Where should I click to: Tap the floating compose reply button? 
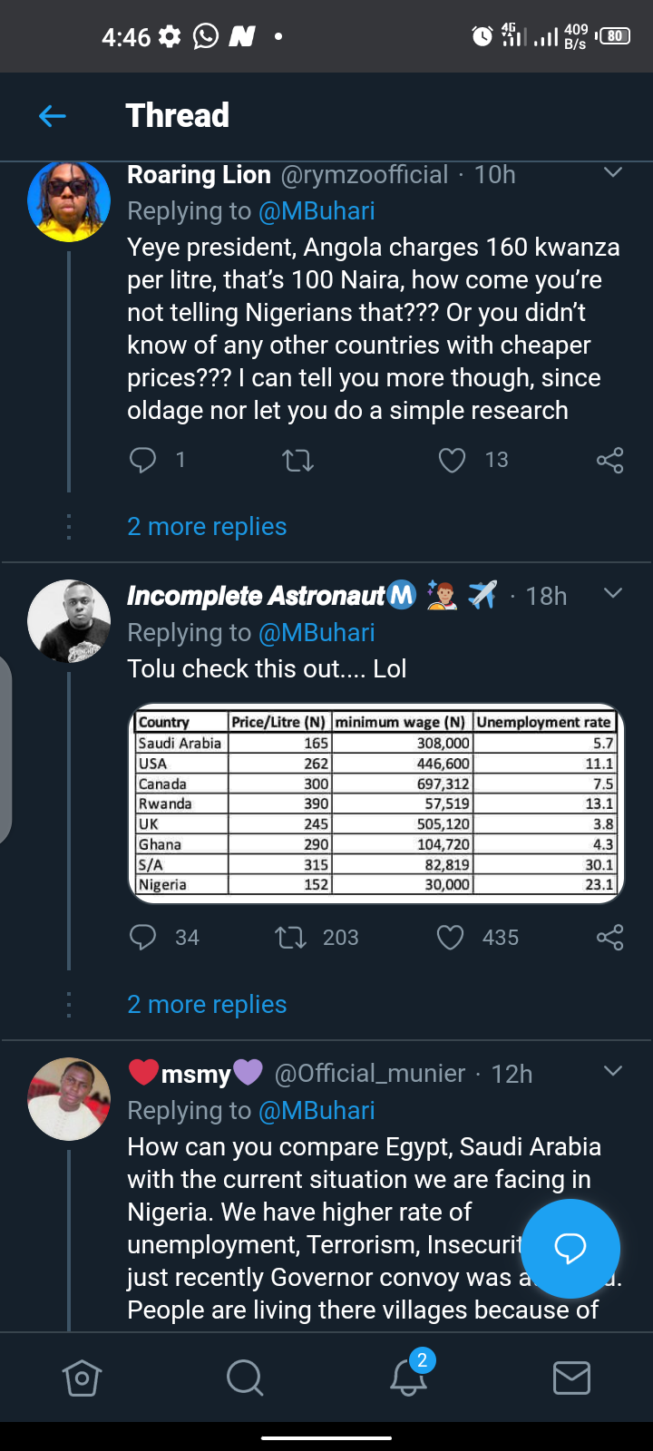click(x=570, y=1249)
